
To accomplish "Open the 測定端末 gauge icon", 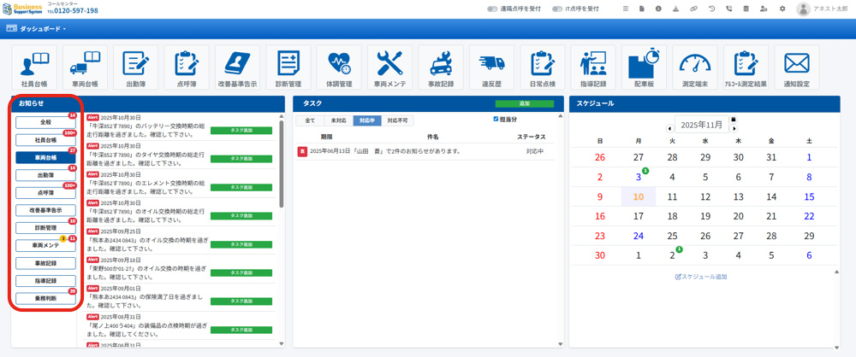I will pyautogui.click(x=695, y=68).
